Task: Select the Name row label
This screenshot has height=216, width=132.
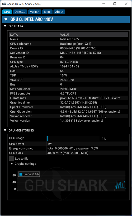Action: pos(14,39)
